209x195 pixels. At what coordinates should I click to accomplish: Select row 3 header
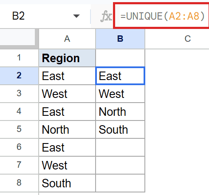[19, 94]
